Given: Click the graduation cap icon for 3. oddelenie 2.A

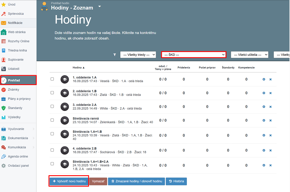Looking at the screenshot, I should click(65, 107).
